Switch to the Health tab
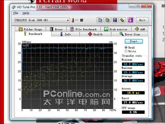Image resolution: width=165 pixels, height=124 pixels. click(95, 34)
